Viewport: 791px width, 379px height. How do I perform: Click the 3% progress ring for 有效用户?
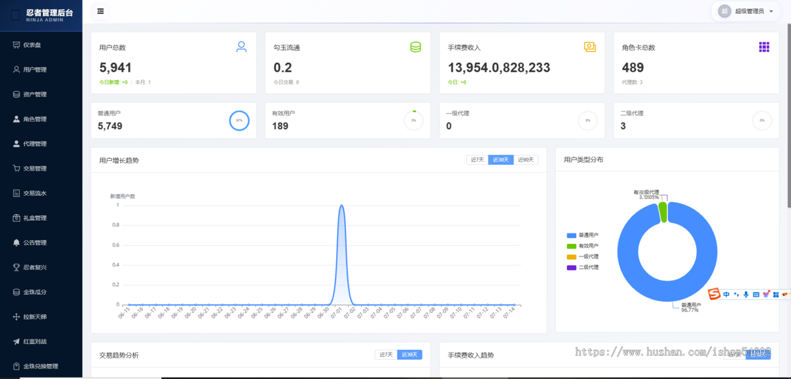point(413,121)
